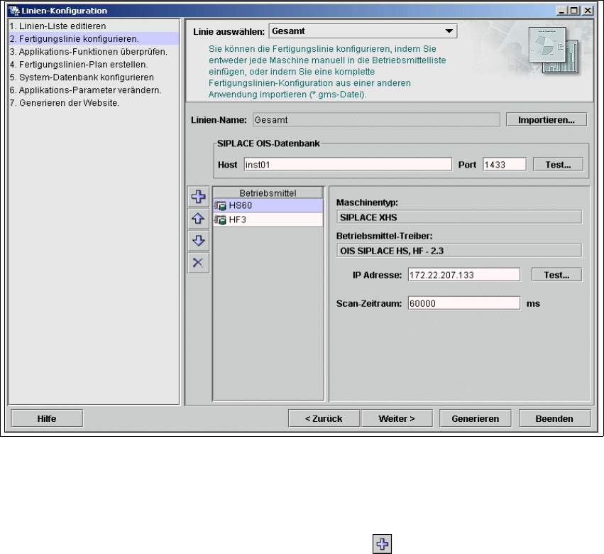Viewport: 604px width, 554px height.
Task: Click the chart illustration in the header
Action: 554,50
